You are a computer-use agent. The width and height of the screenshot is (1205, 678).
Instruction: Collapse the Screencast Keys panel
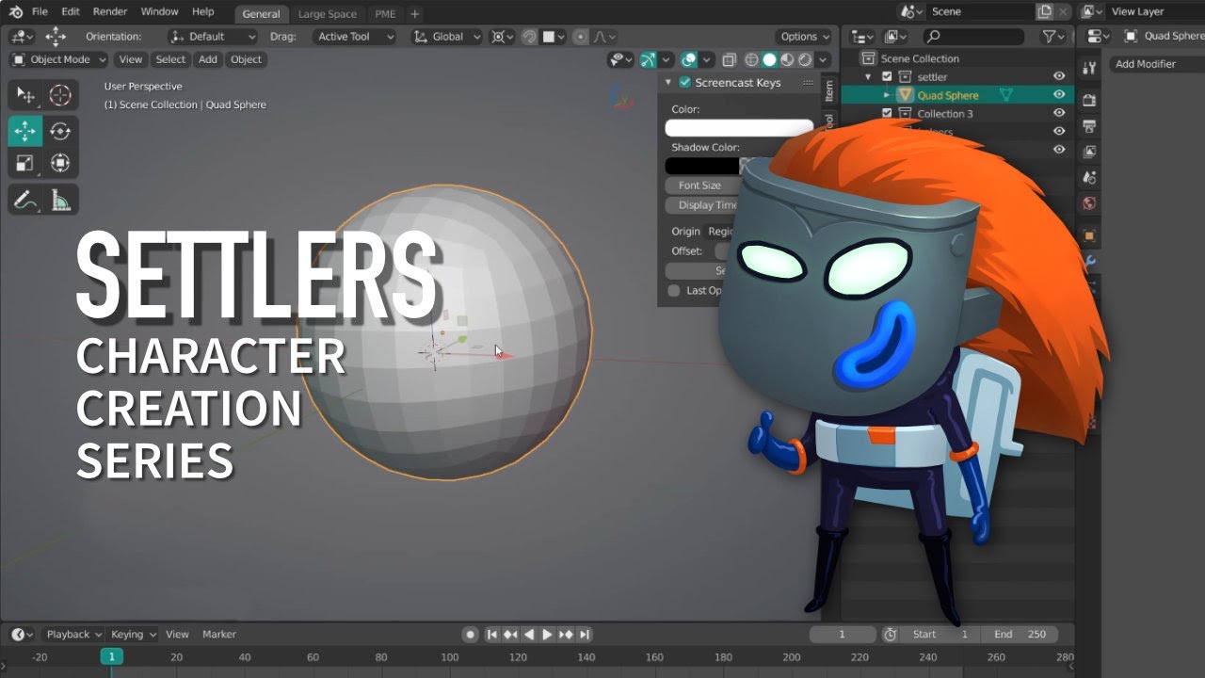click(668, 83)
